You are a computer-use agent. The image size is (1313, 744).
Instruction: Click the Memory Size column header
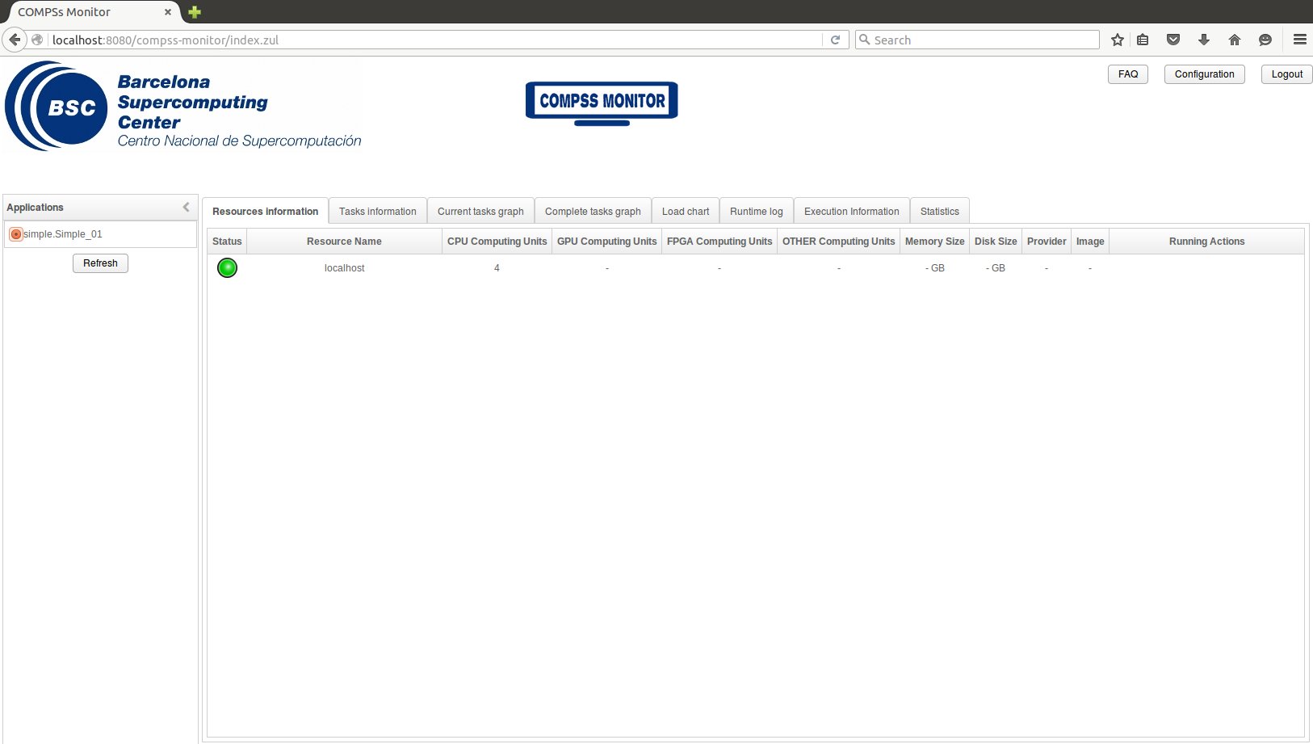coord(935,242)
